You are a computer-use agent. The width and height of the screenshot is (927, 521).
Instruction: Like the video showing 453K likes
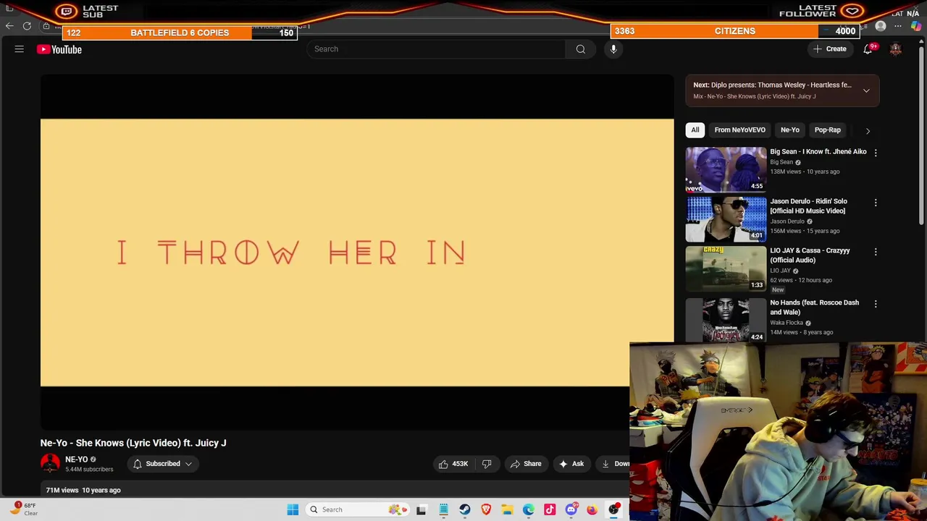tap(453, 464)
